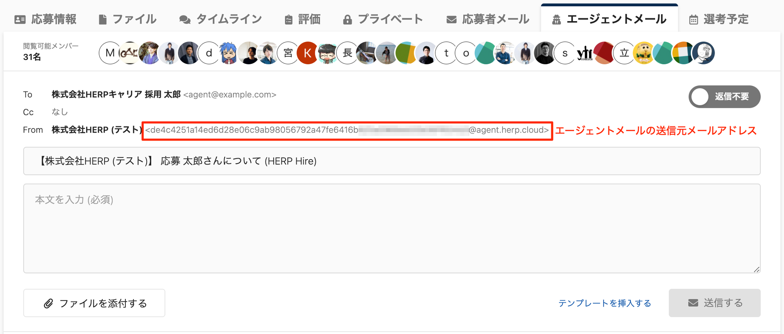Image resolution: width=784 pixels, height=334 pixels.
Task: Click the ID card icon on 応募情報
Action: click(20, 20)
